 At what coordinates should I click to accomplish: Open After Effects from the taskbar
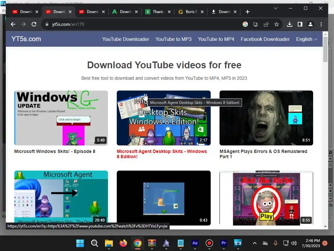[x=195, y=243]
